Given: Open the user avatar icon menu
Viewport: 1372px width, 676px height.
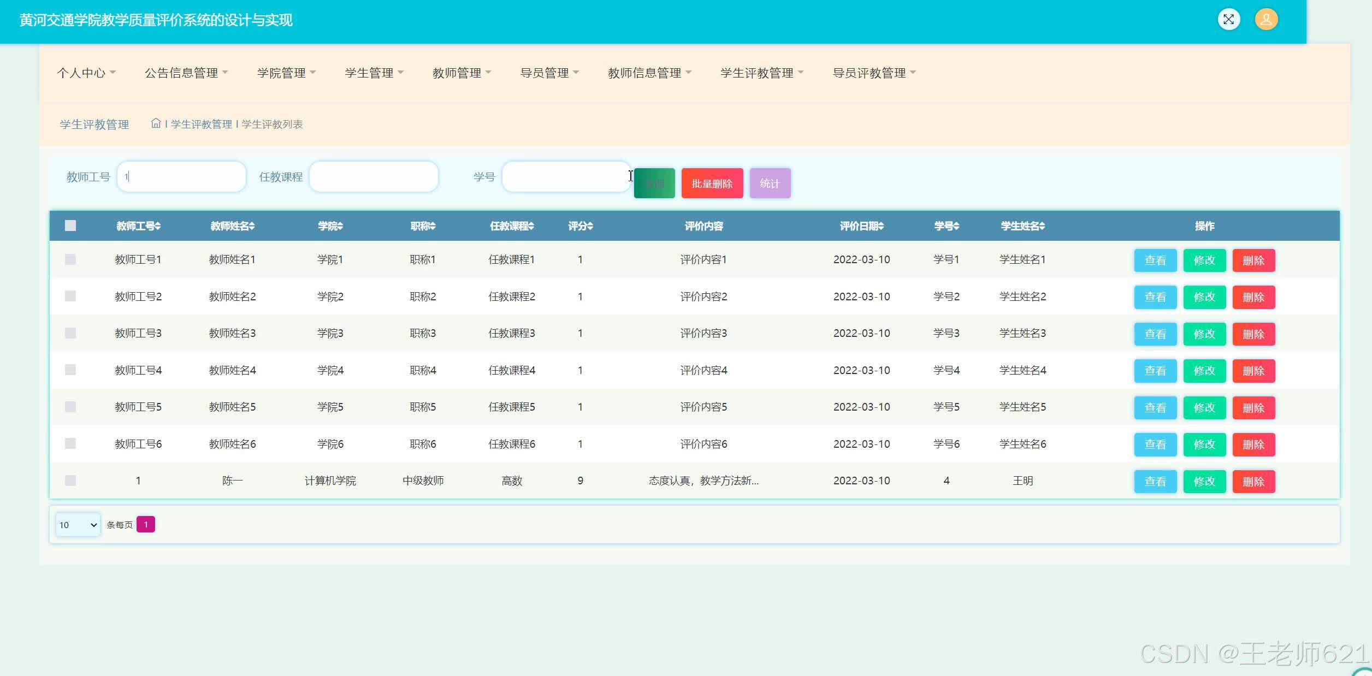Looking at the screenshot, I should tap(1265, 20).
